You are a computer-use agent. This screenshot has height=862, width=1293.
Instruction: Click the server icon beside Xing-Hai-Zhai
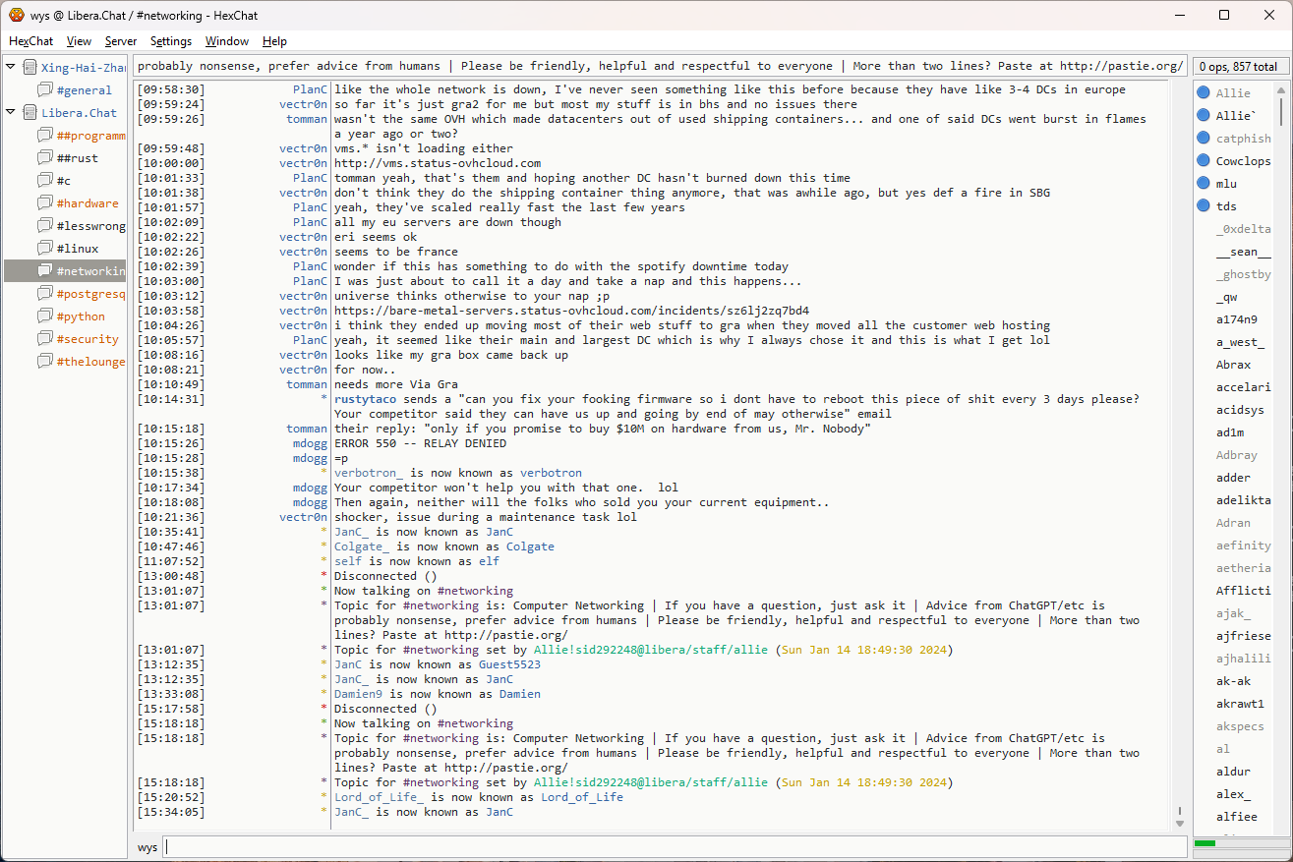click(x=29, y=68)
